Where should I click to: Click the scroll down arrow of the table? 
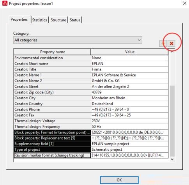[172, 159]
